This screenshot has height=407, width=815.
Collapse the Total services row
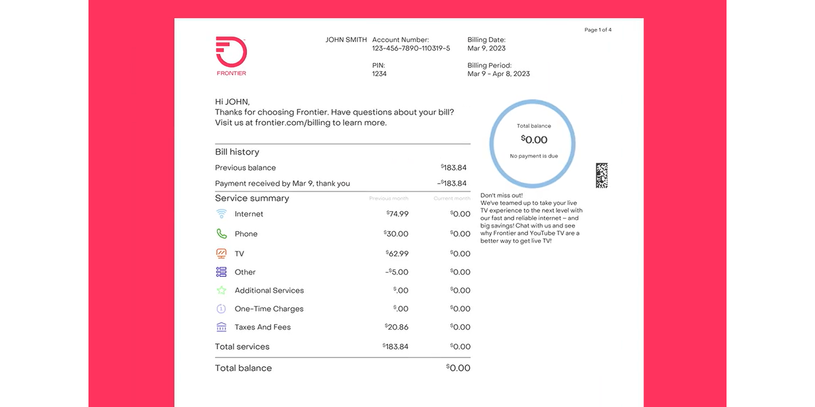[242, 346]
